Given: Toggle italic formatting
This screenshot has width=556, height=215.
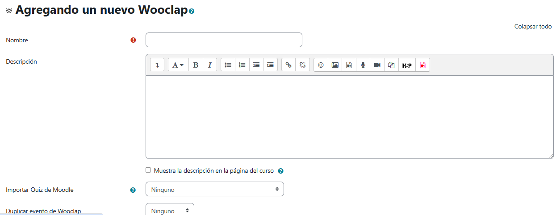Looking at the screenshot, I should tap(209, 65).
